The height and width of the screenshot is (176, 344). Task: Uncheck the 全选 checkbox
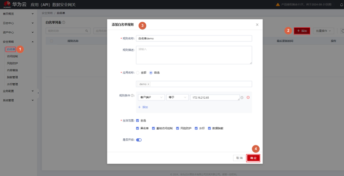click(x=138, y=121)
